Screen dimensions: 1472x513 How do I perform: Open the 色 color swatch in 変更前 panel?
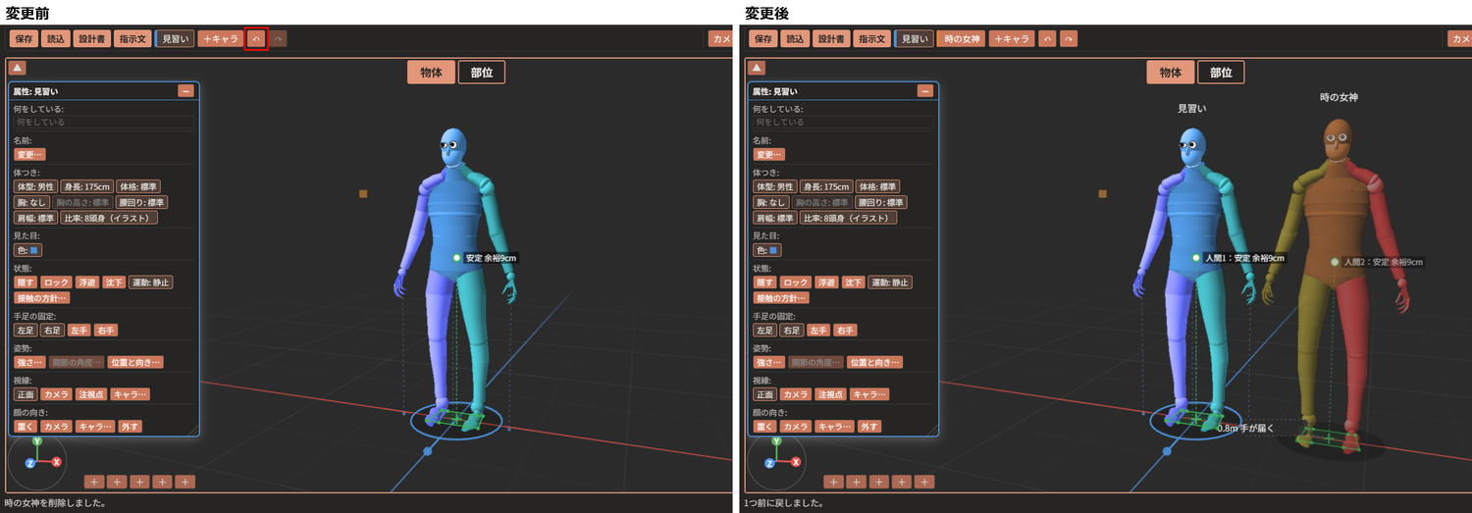click(x=26, y=250)
